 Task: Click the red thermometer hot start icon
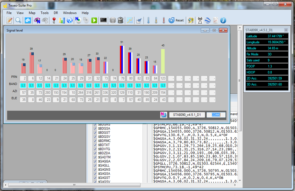(164, 20)
